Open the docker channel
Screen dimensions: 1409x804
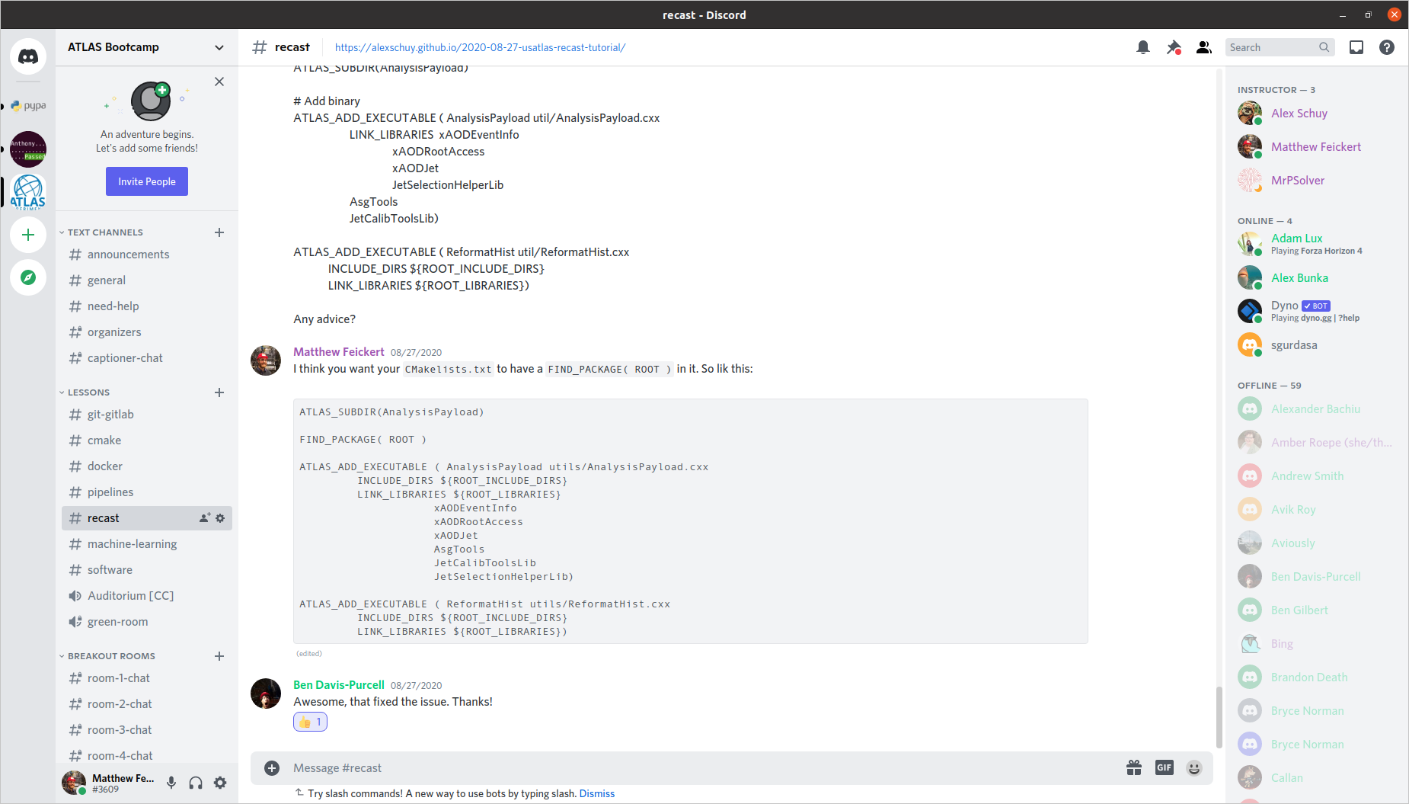point(147,466)
